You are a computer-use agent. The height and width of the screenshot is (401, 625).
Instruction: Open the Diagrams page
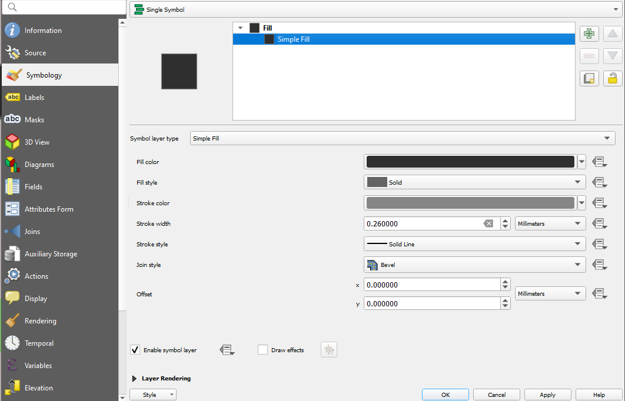click(x=60, y=164)
